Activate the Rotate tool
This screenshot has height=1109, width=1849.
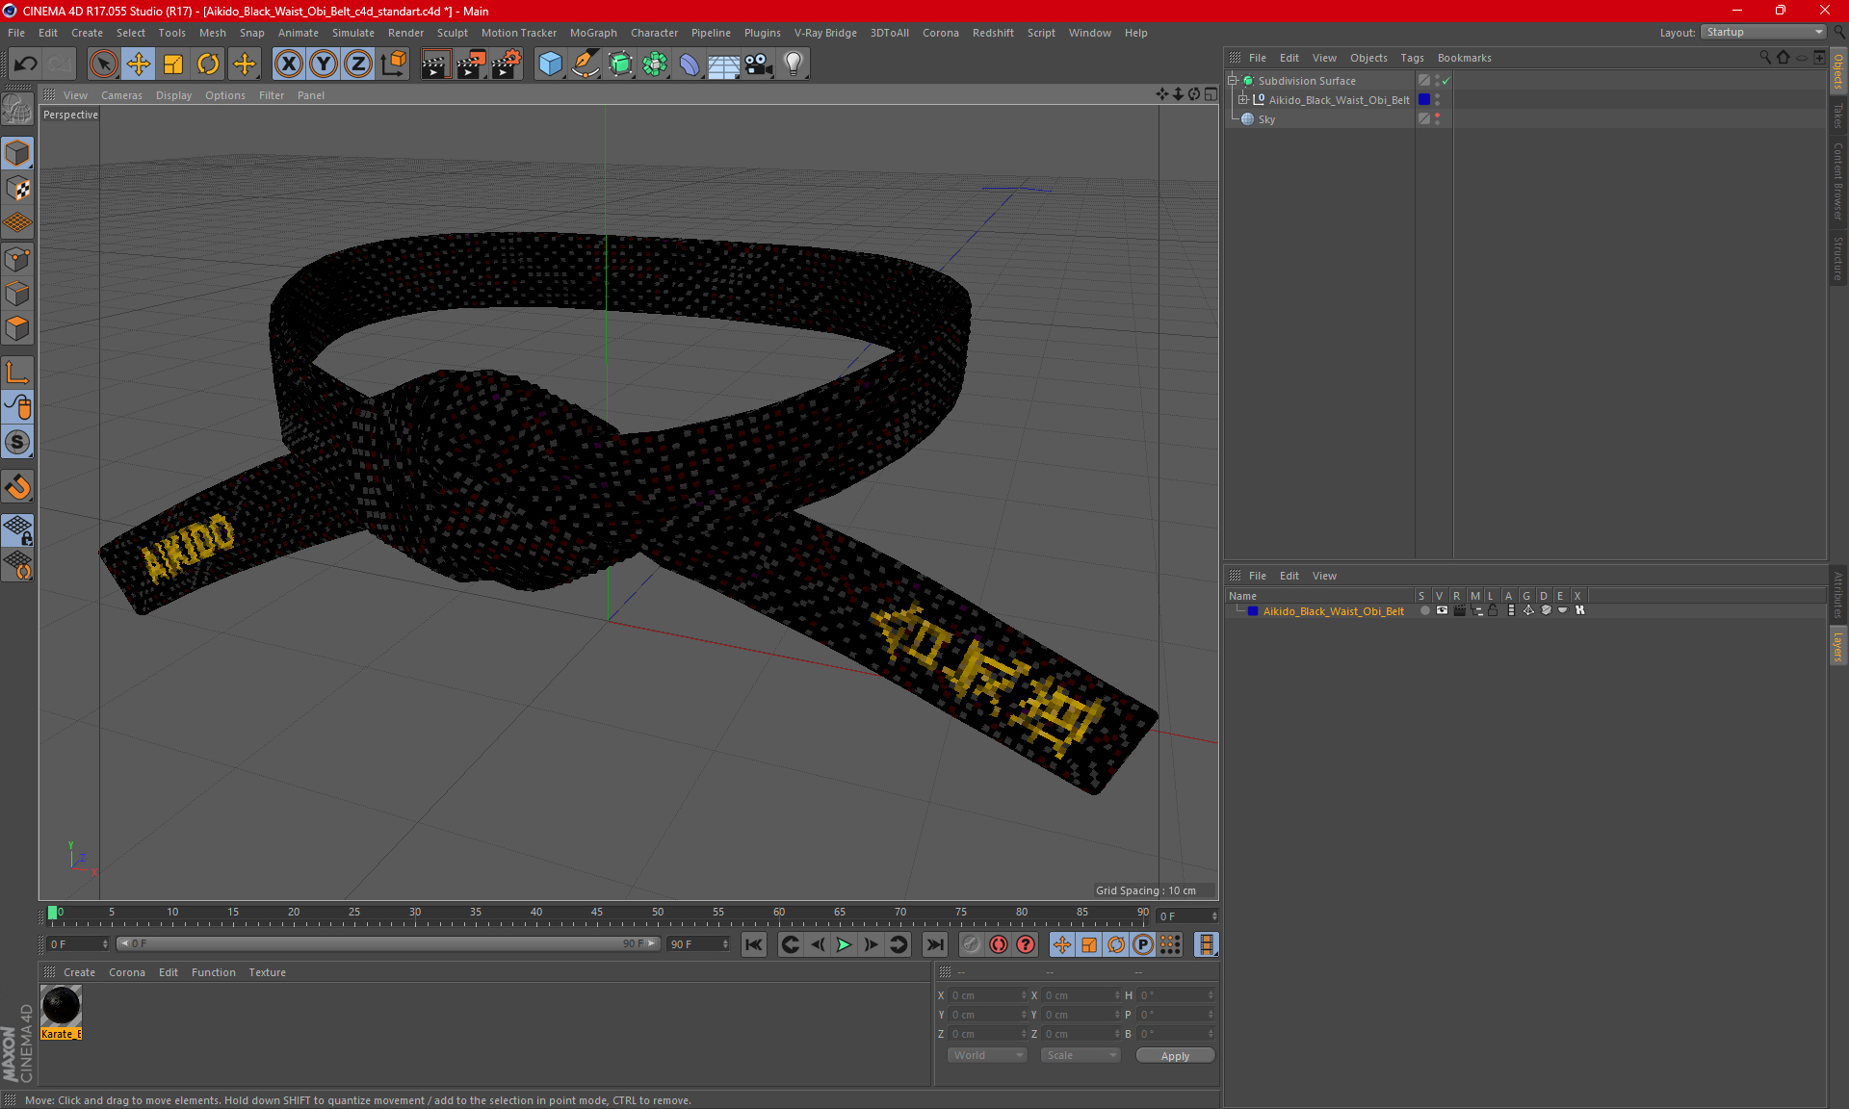point(208,64)
